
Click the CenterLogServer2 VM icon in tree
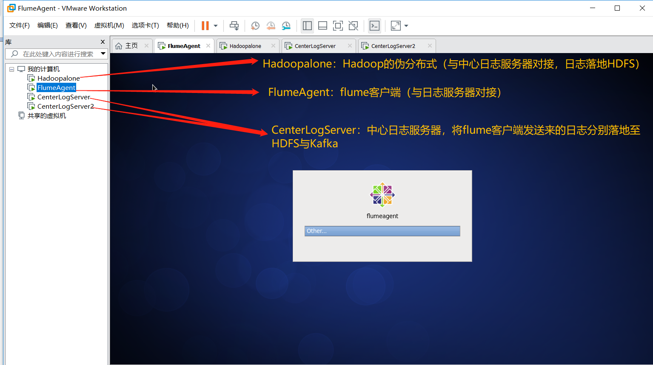tap(31, 106)
